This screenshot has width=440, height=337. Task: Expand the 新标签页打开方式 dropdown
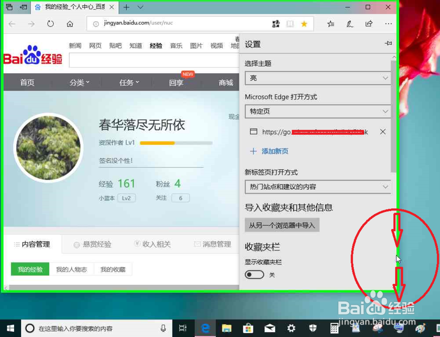point(318,187)
